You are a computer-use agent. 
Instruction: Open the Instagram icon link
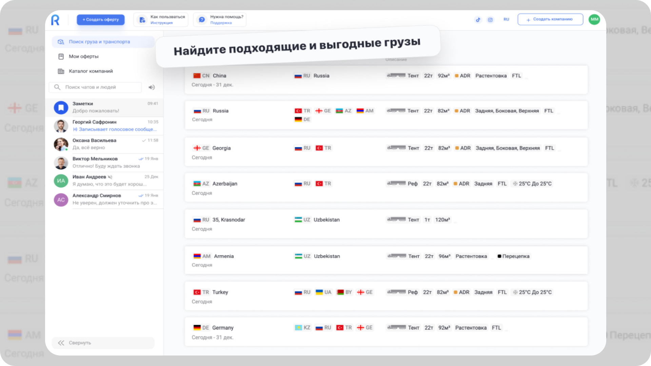[x=490, y=20]
